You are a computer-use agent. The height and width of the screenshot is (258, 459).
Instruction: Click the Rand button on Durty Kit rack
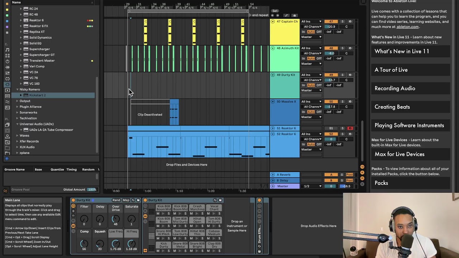(116, 200)
